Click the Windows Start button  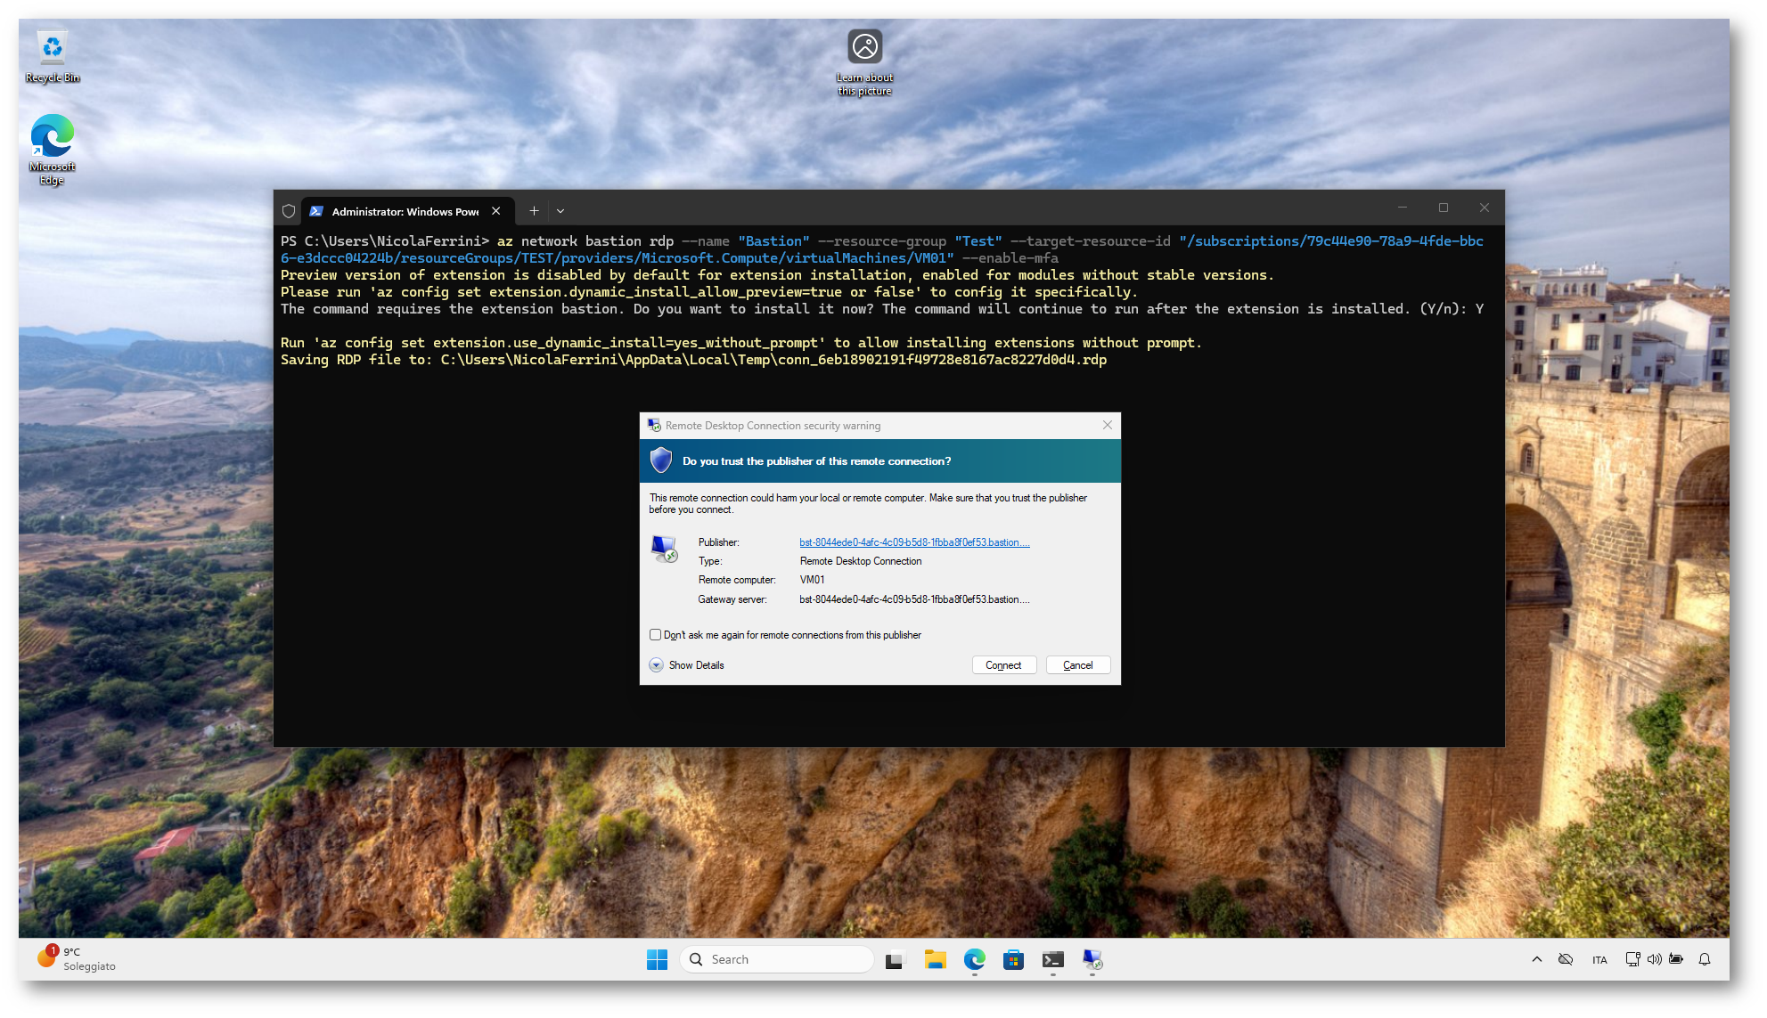[x=657, y=959]
